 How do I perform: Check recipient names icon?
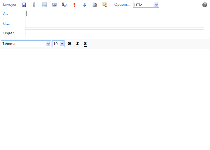click(x=64, y=5)
